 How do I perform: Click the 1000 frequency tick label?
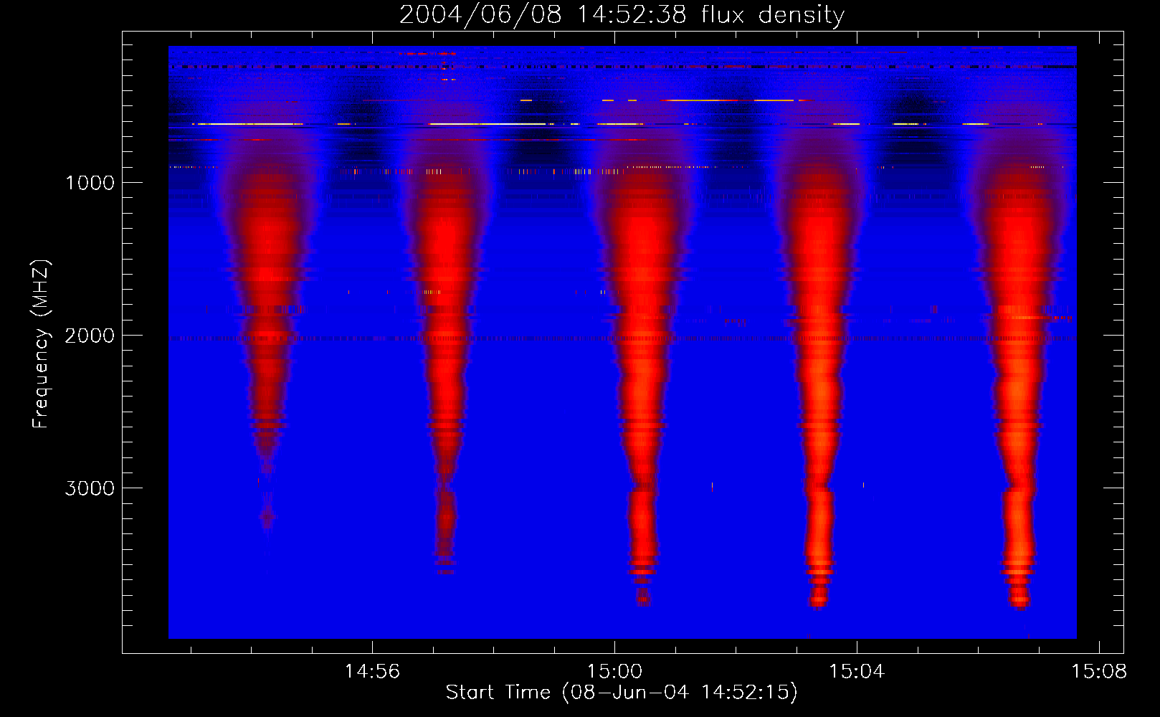90,183
